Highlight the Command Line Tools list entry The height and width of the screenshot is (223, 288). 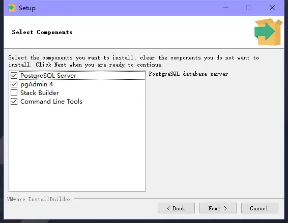tap(51, 102)
